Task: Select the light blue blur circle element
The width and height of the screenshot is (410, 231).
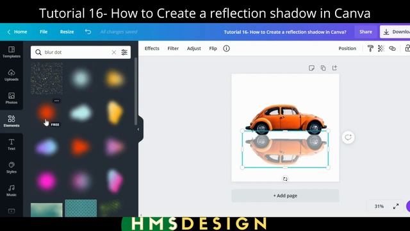Action: click(x=81, y=78)
